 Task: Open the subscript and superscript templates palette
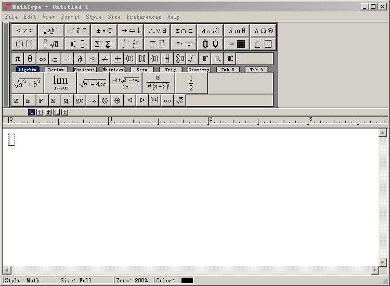pyautogui.click(x=77, y=44)
